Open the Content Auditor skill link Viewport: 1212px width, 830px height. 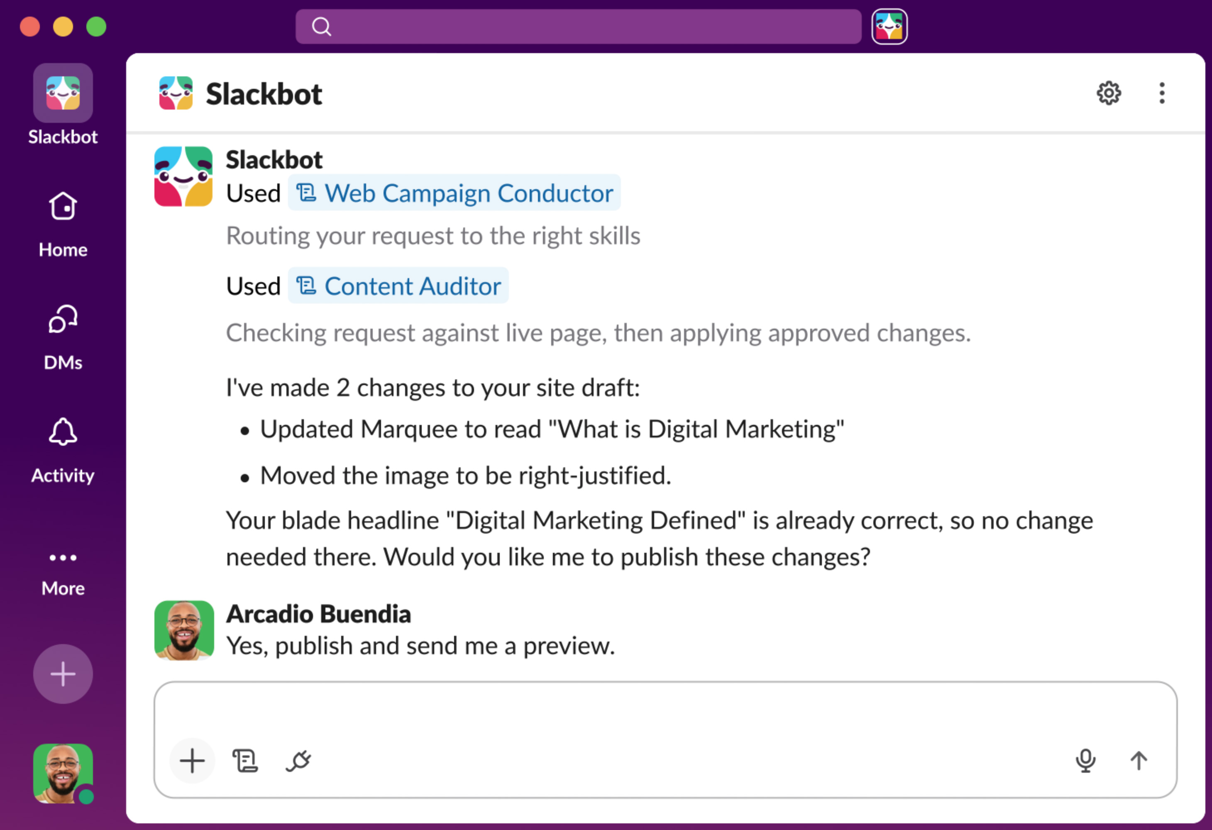398,286
